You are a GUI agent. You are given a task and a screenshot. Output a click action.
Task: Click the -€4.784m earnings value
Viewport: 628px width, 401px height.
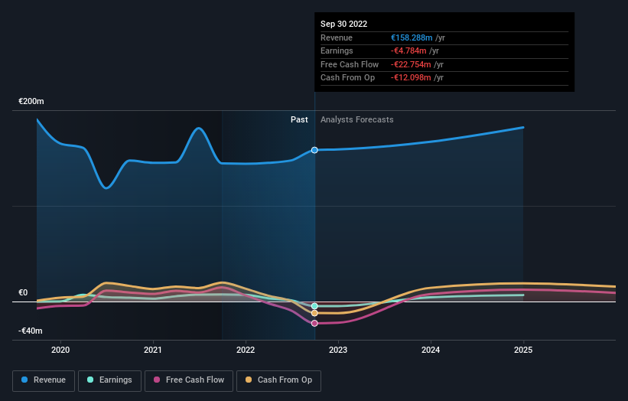[x=408, y=51]
